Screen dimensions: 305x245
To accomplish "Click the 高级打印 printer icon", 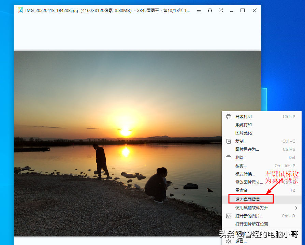I will click(x=228, y=116).
